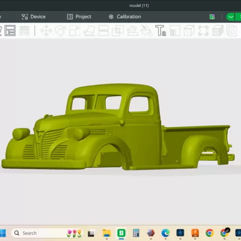Viewport: 241px width, 241px height.
Task: Open the Windows Start menu
Action: coord(3,233)
